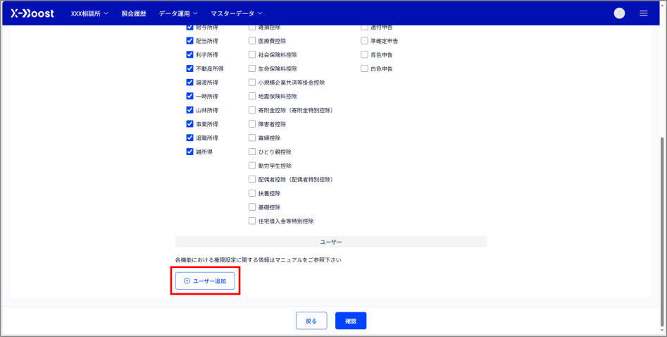The height and width of the screenshot is (337, 667).
Task: Check the 地震保険料控除 checkbox
Action: 252,97
